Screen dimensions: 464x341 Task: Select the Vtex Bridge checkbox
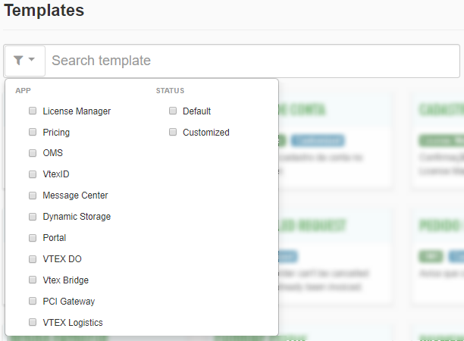[33, 280]
